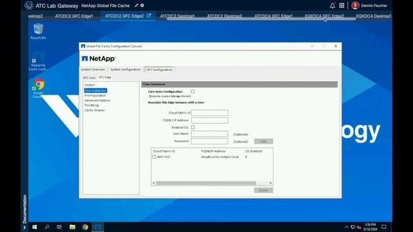Screen dimensions: 413x232
Task: Select the GFC Configuration tab
Action: point(159,70)
